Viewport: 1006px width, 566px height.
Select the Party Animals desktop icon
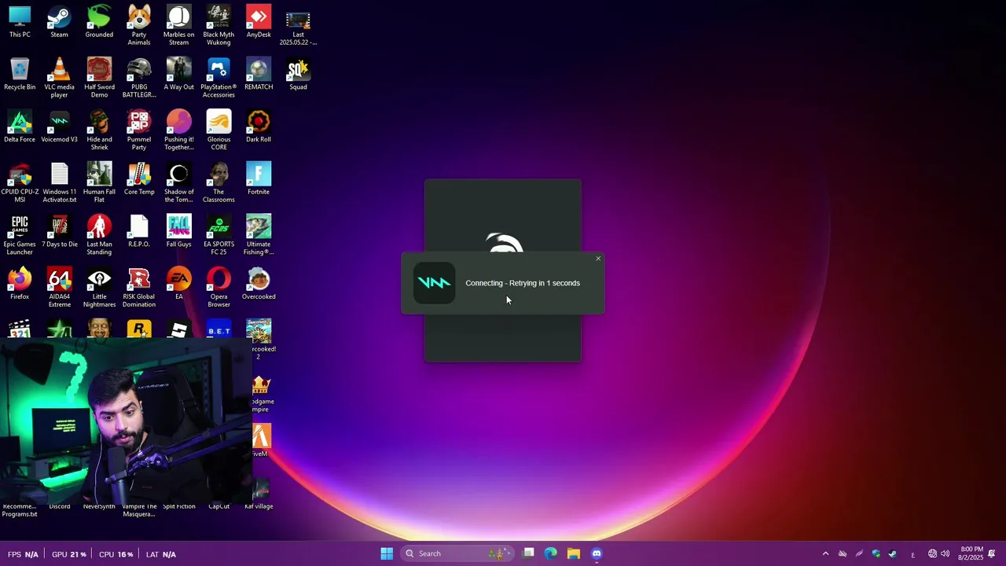(x=139, y=25)
